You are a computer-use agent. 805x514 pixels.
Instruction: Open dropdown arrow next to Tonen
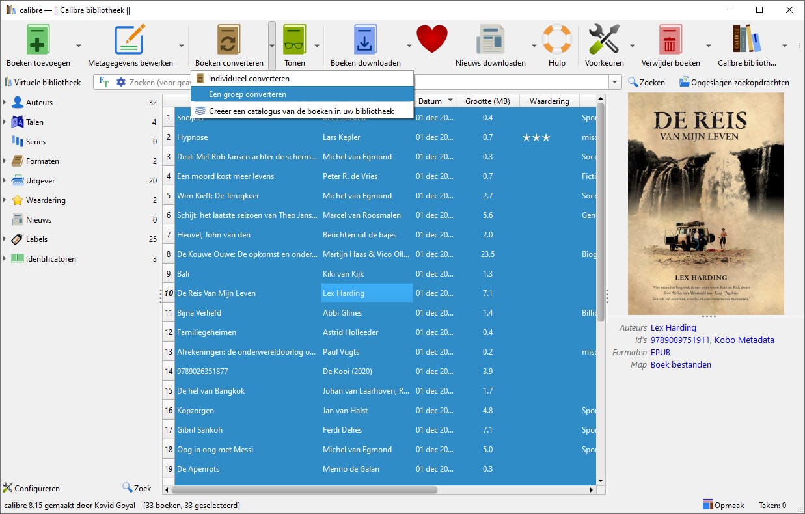317,46
